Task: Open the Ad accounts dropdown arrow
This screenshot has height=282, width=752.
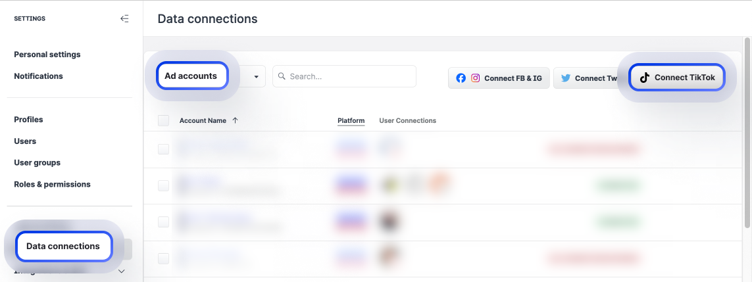Action: click(255, 77)
